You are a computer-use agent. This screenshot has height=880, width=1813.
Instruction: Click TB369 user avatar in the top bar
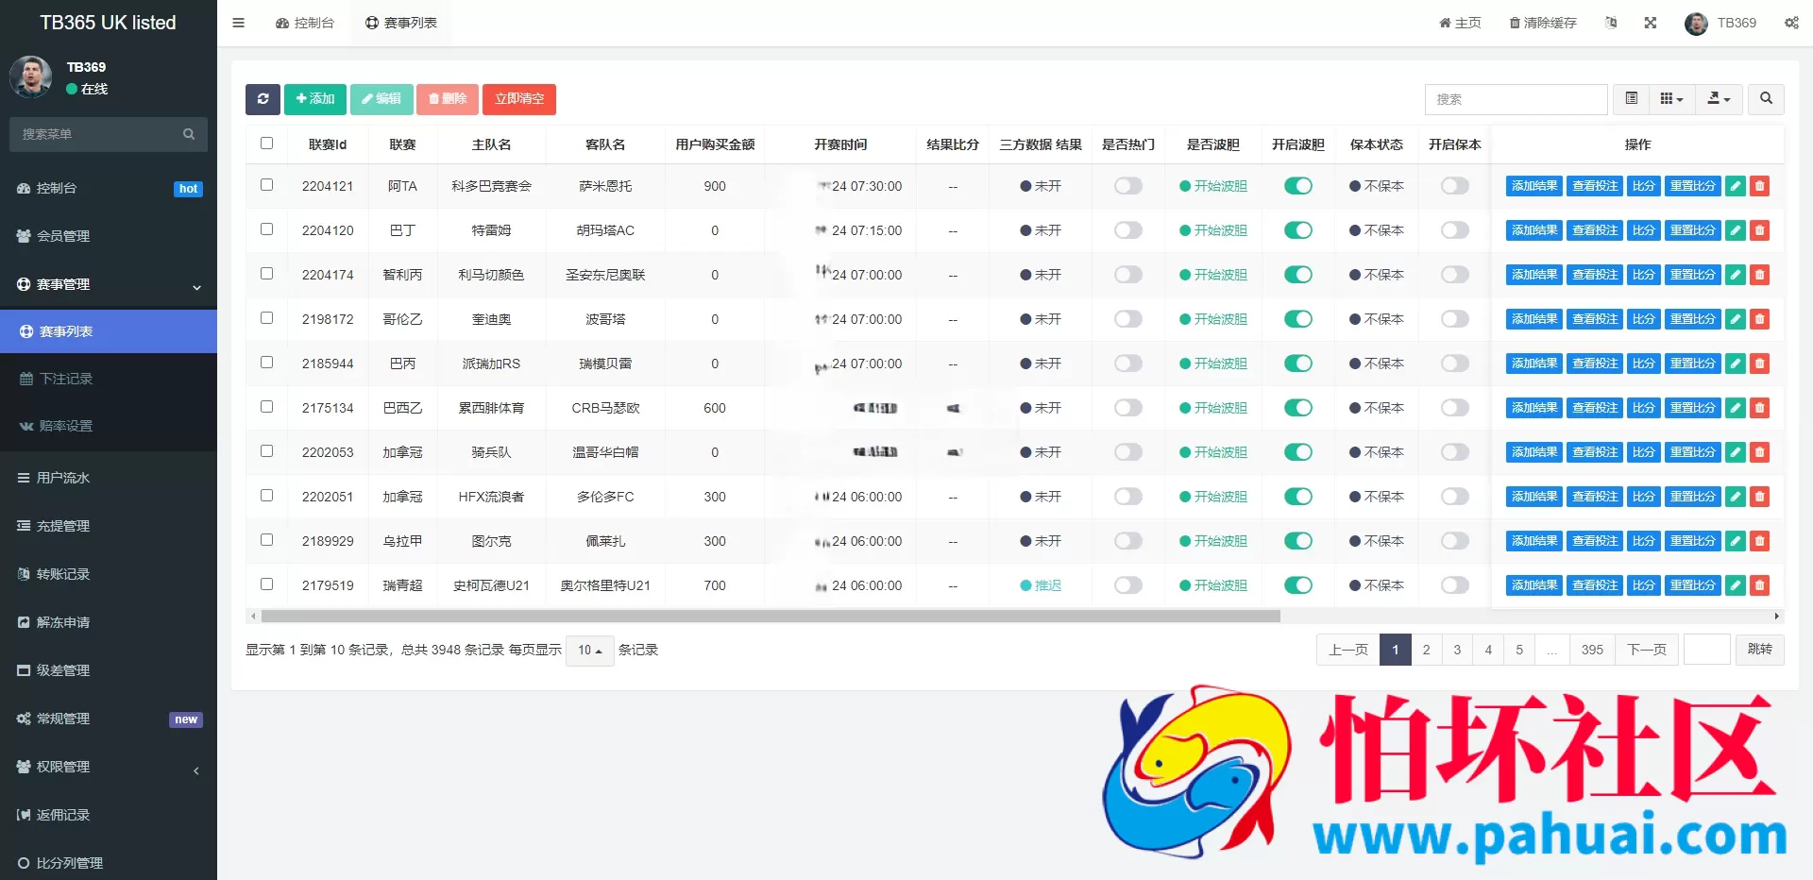[x=1696, y=24]
